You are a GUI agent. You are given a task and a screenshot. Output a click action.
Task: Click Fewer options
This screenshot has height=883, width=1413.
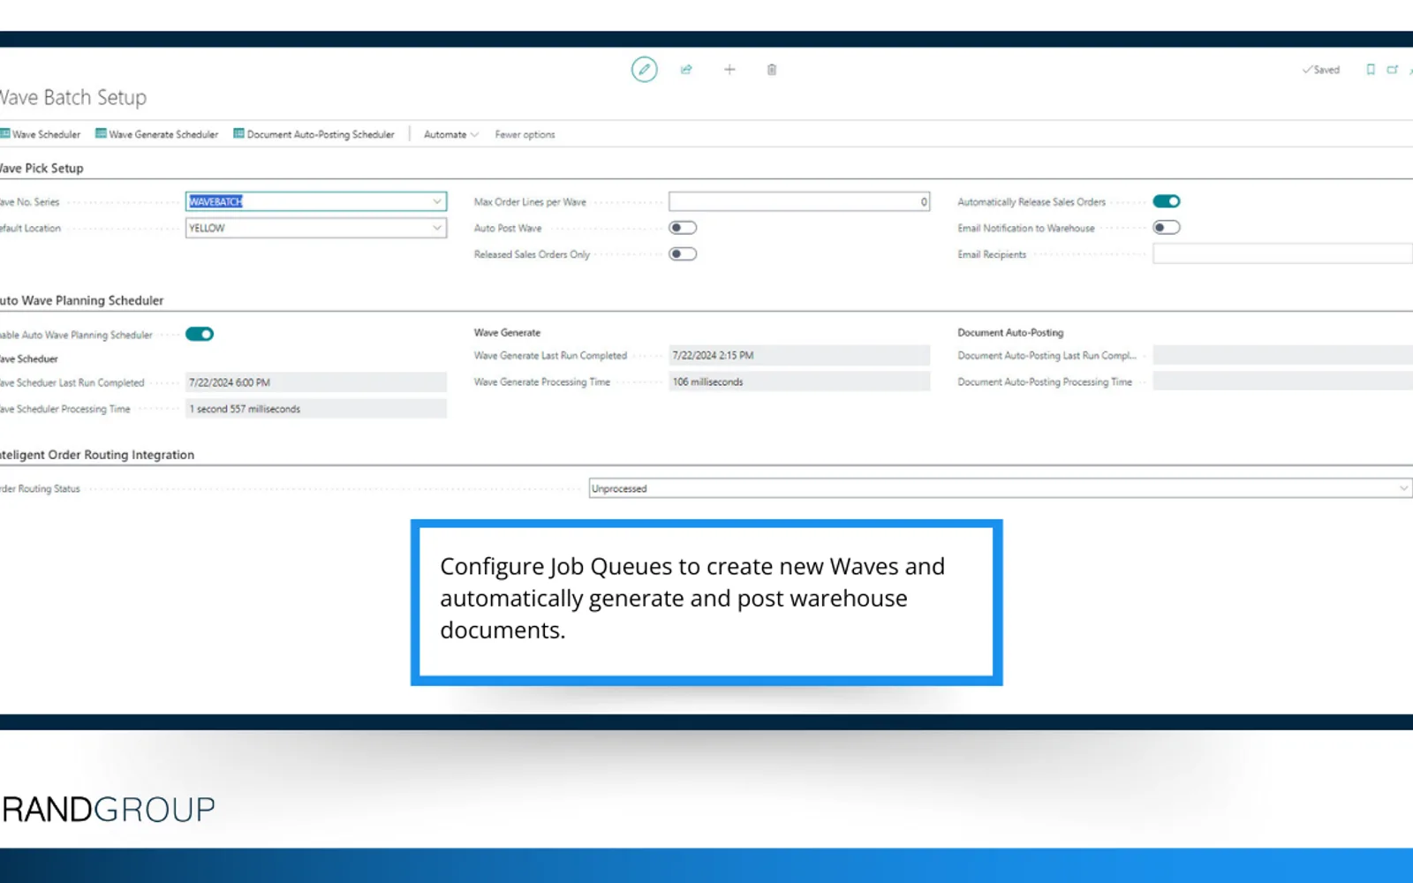coord(525,134)
